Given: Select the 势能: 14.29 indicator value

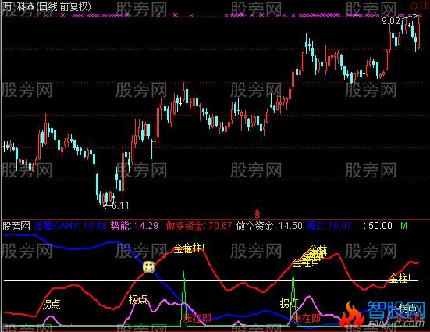Looking at the screenshot, I should pos(134,226).
